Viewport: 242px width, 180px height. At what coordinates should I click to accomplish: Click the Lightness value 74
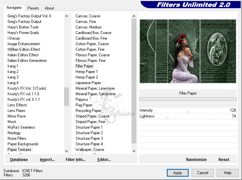(234, 116)
